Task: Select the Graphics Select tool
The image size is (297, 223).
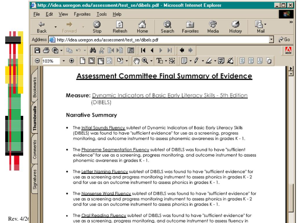Action: [x=172, y=61]
